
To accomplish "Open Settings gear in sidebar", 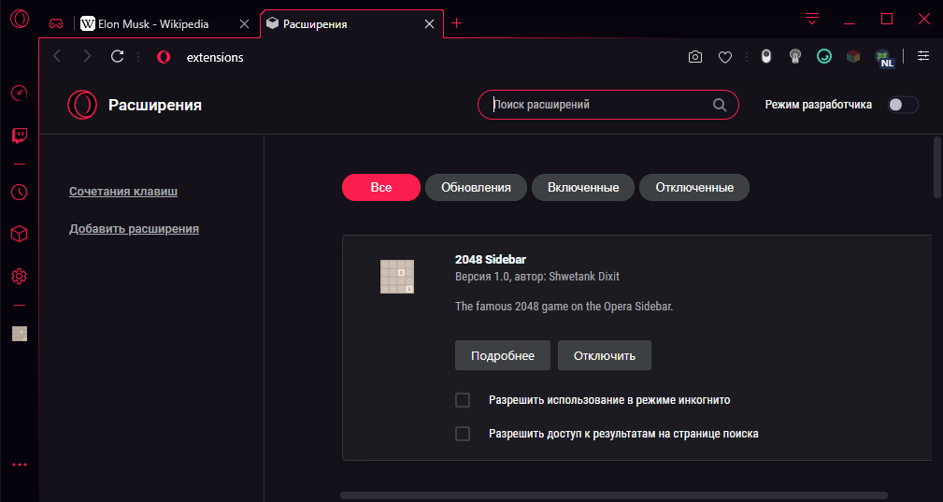I will 20,277.
